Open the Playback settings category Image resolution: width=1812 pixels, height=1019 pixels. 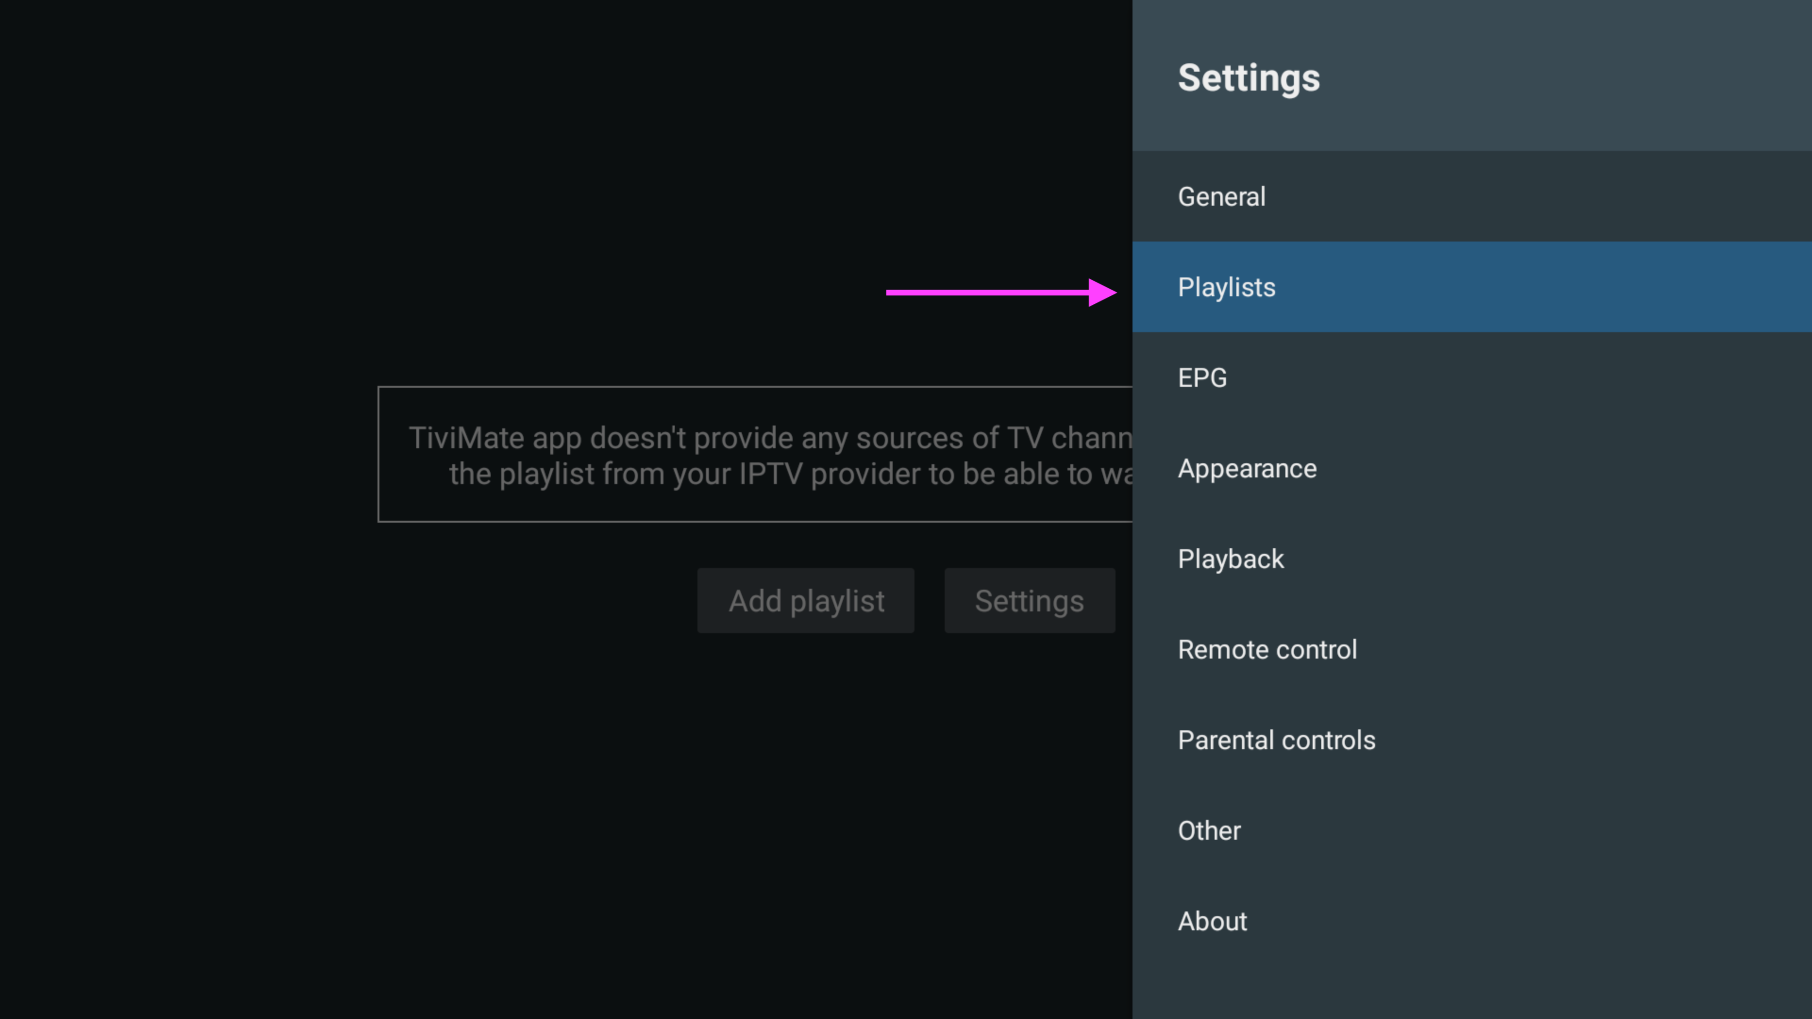1231,560
